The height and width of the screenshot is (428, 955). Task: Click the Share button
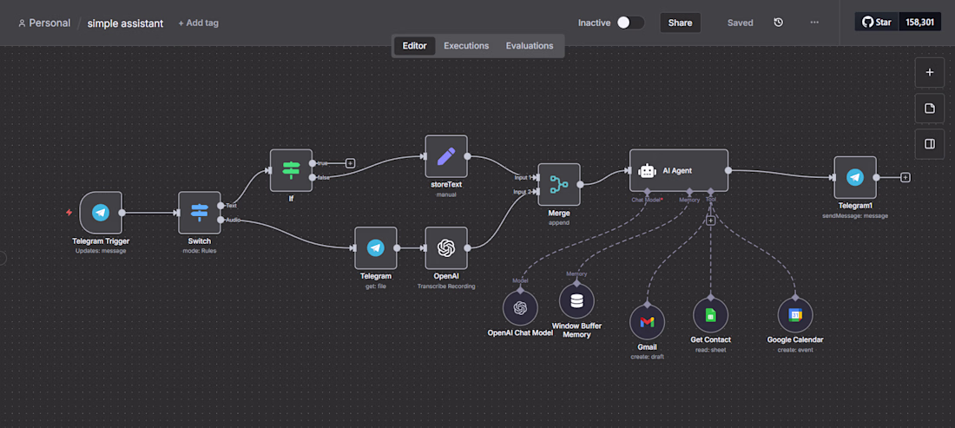point(681,23)
